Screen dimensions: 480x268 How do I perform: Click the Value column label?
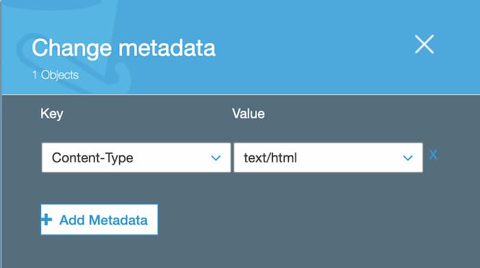coord(248,114)
